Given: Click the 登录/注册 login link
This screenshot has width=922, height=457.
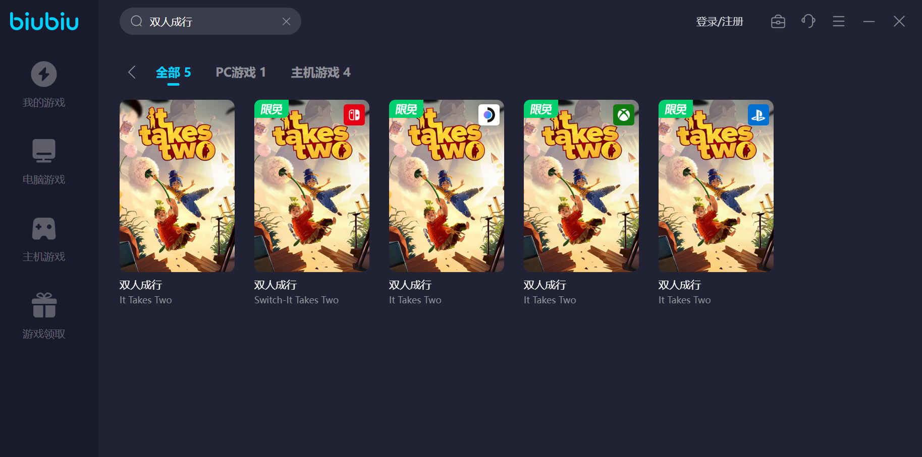Looking at the screenshot, I should [x=720, y=22].
